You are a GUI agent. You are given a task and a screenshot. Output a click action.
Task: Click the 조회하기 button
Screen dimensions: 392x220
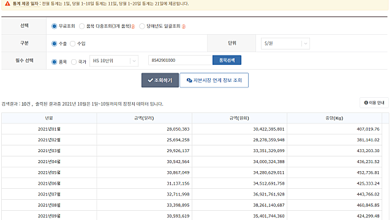click(x=160, y=80)
